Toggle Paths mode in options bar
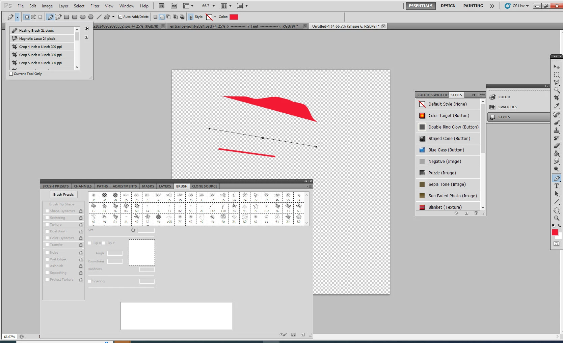This screenshot has width=563, height=343. tap(33, 17)
